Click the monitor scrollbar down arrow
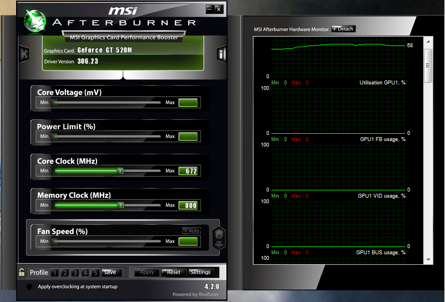The width and height of the screenshot is (445, 302). [428, 259]
